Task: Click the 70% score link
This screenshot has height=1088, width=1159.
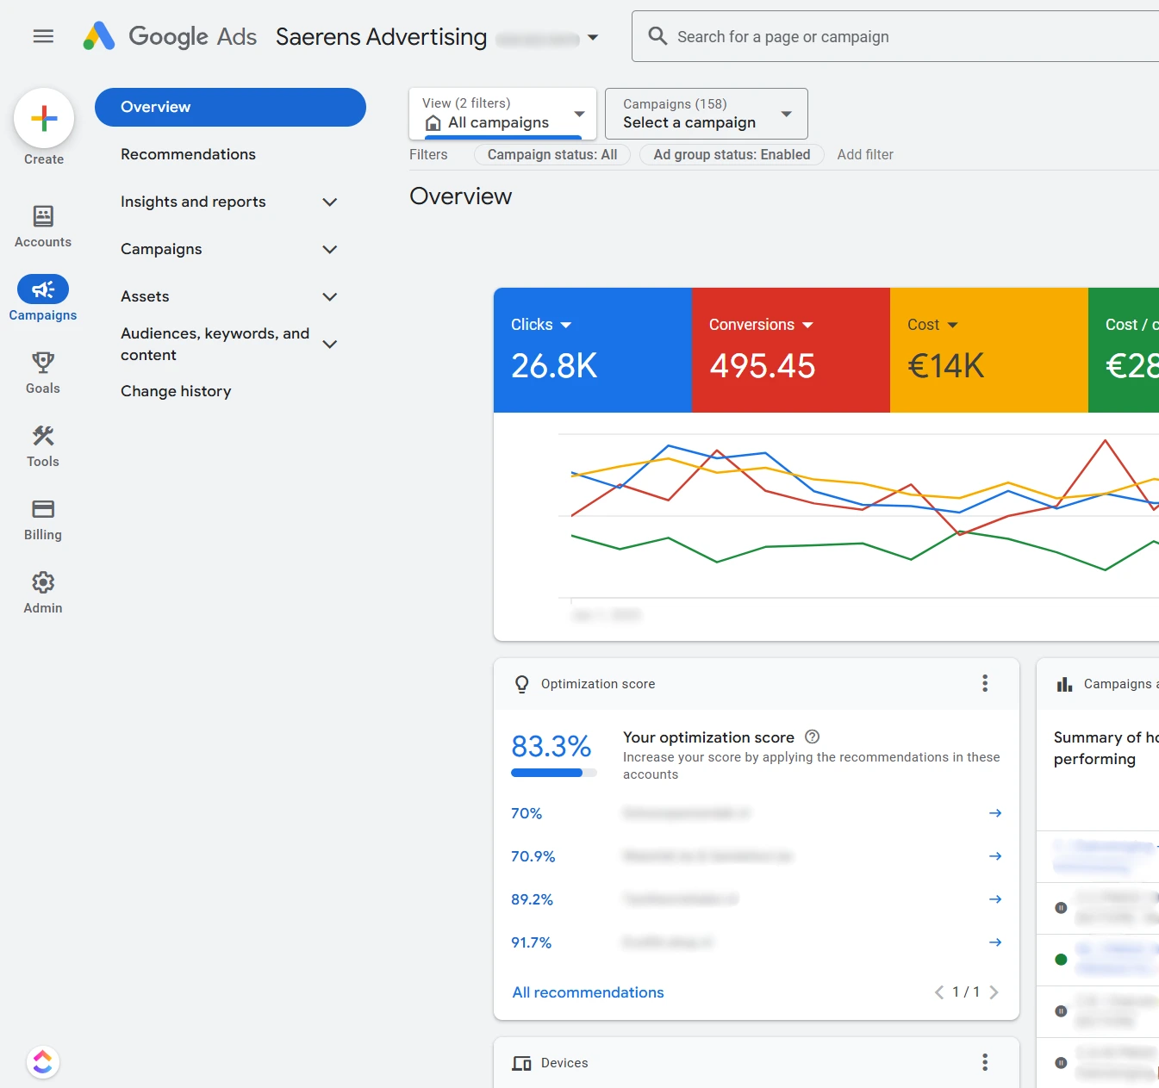Action: click(527, 813)
